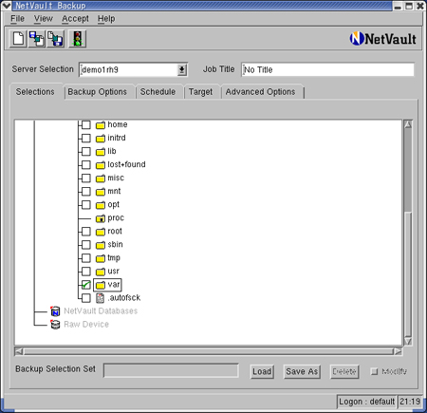This screenshot has width=427, height=413.
Task: Click the New blank document toolbar icon
Action: (18, 39)
